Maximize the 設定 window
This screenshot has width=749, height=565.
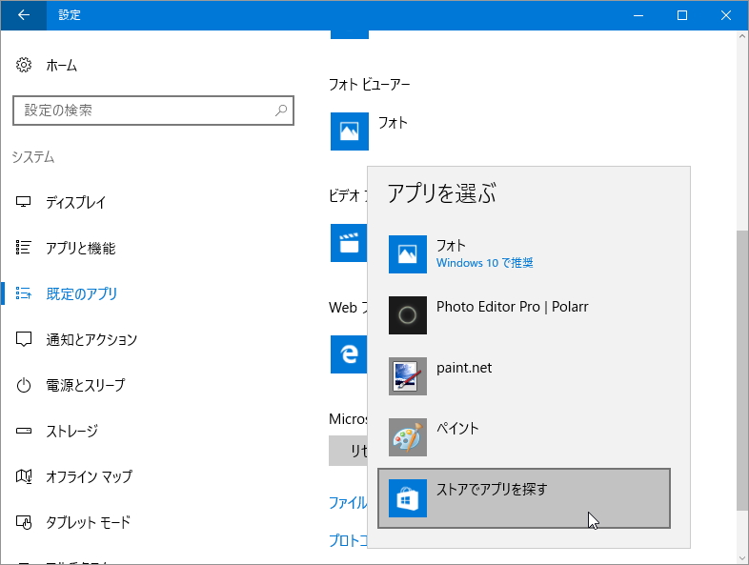682,15
